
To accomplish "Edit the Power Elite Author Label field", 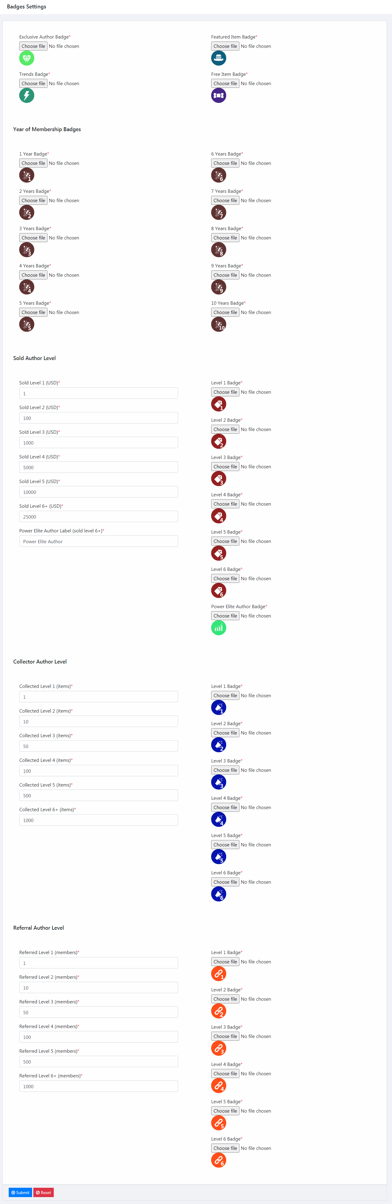I will tap(99, 541).
